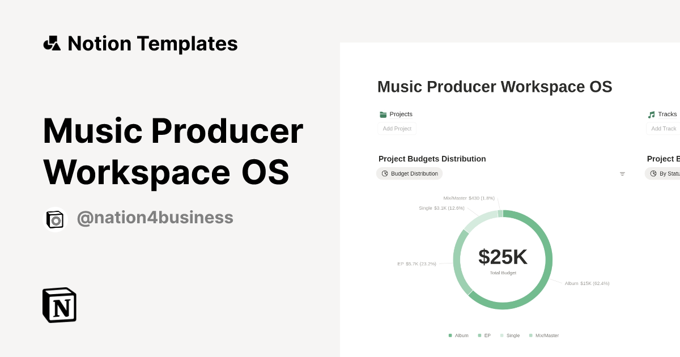The image size is (680, 357).
Task: Click the EP legend color swatch
Action: pyautogui.click(x=479, y=335)
